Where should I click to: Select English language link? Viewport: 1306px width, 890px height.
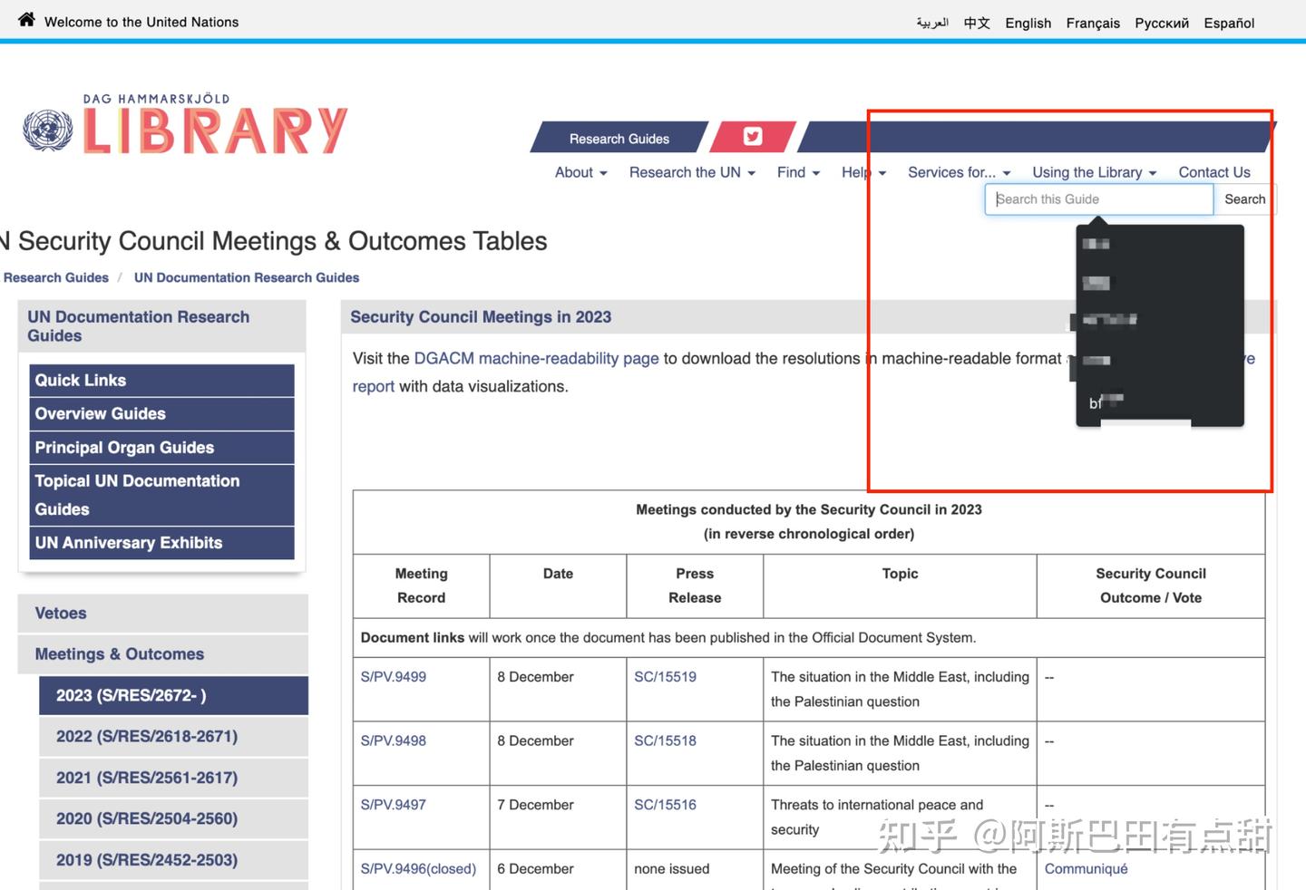[x=1028, y=23]
